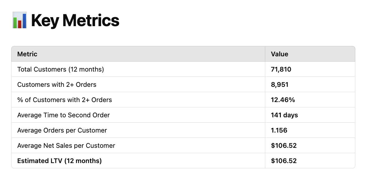Click the bar chart emoji icon
Viewport: 379px width, 178px height.
pos(19,20)
